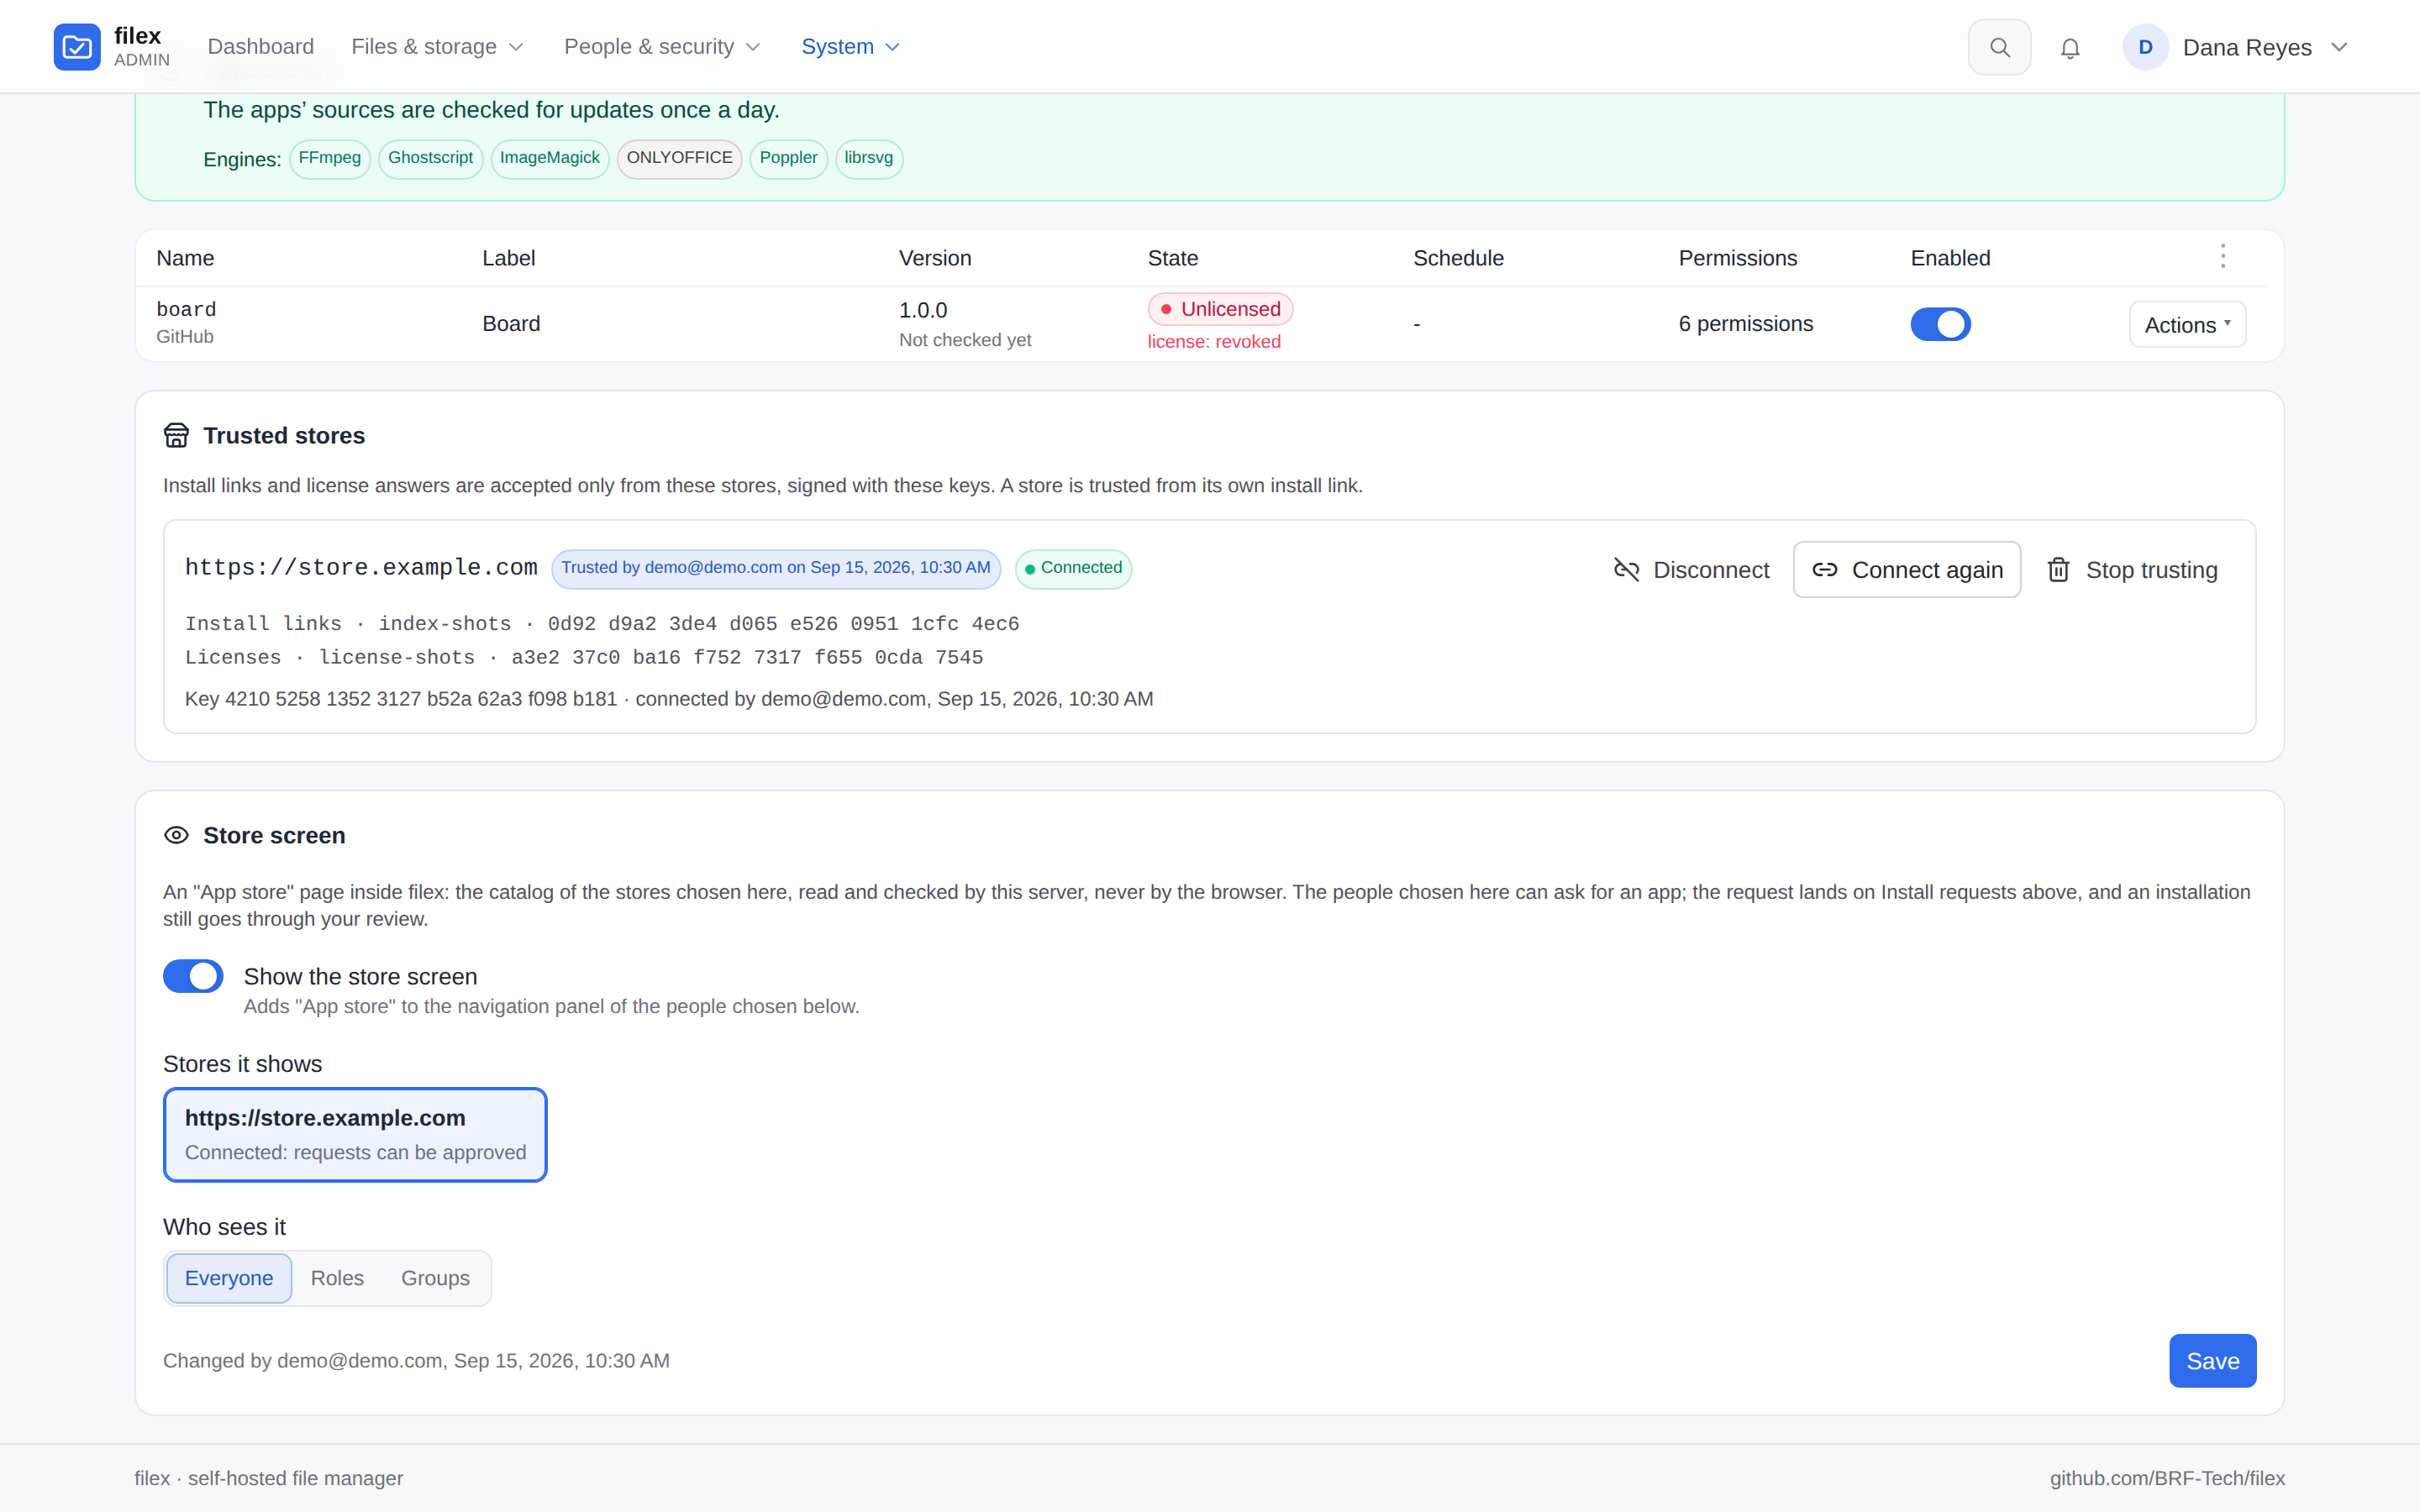Click the Name column header

[185, 258]
